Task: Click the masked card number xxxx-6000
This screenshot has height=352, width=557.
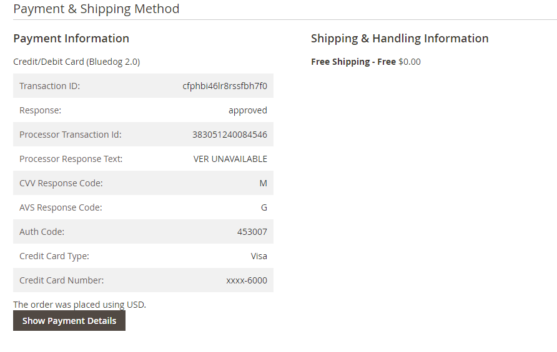Action: coord(247,280)
